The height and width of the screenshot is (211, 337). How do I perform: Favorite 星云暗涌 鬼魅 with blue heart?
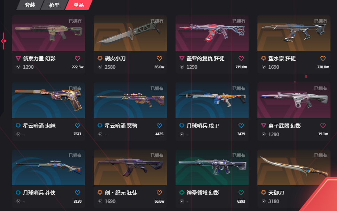[77, 126]
